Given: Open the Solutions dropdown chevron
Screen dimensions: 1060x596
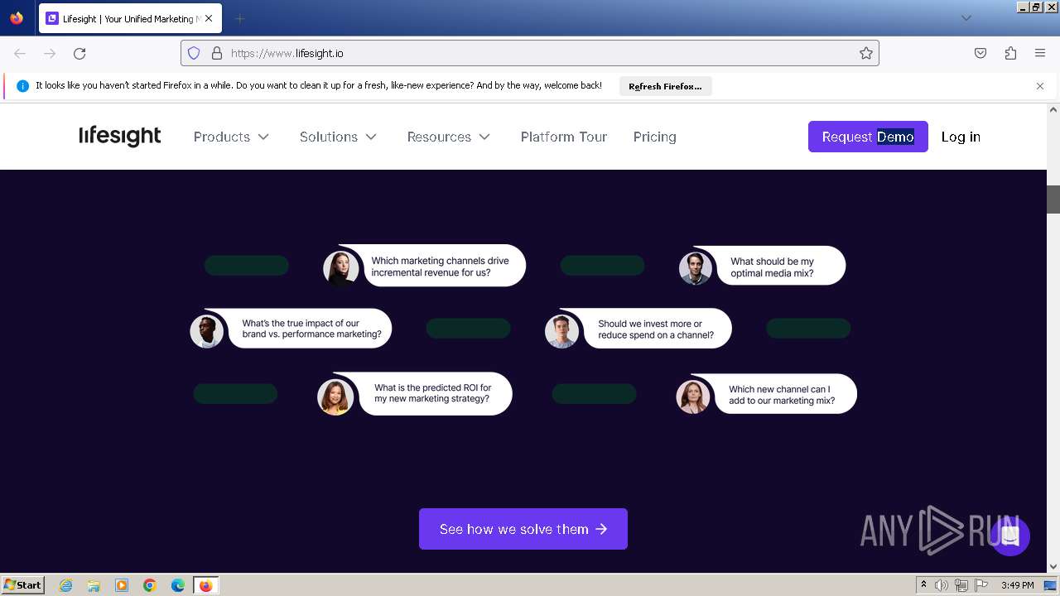Looking at the screenshot, I should (371, 137).
